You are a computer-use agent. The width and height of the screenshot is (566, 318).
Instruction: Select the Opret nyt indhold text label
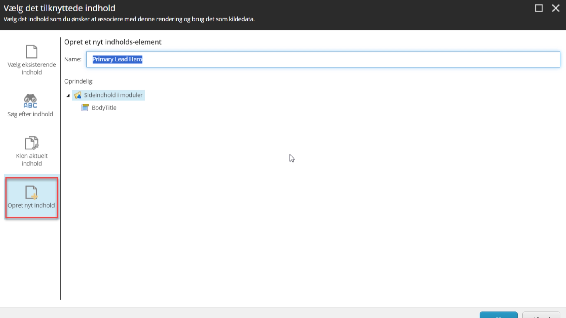tap(31, 205)
